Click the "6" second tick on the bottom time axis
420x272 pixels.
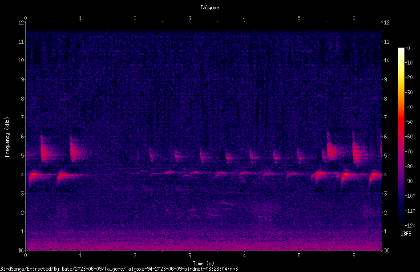coord(354,256)
